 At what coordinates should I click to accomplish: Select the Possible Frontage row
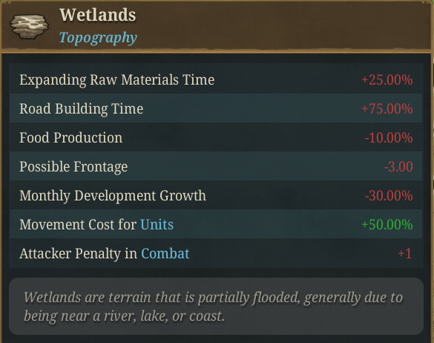pos(216,166)
